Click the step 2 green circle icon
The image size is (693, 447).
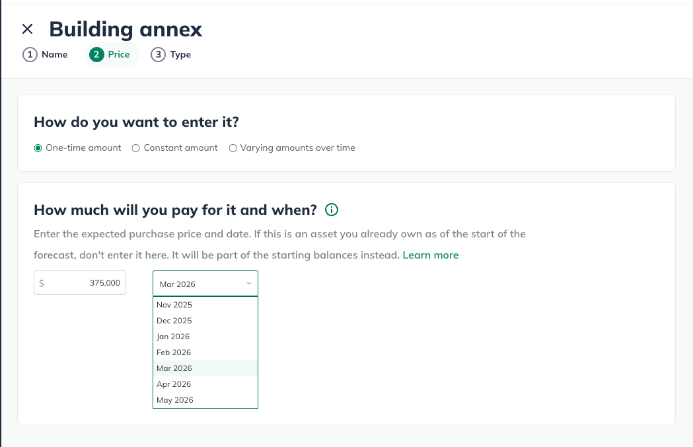point(96,54)
